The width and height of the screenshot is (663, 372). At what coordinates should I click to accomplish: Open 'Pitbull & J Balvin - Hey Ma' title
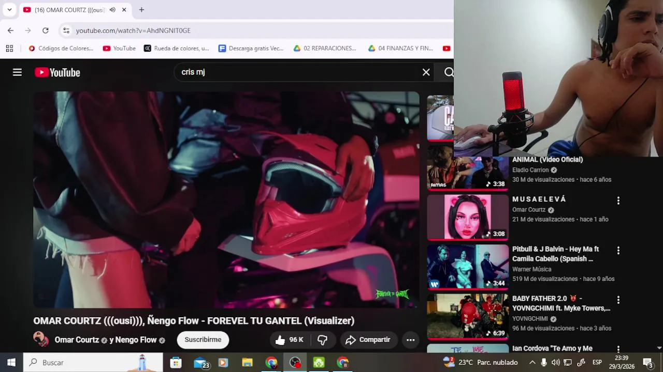(x=555, y=254)
